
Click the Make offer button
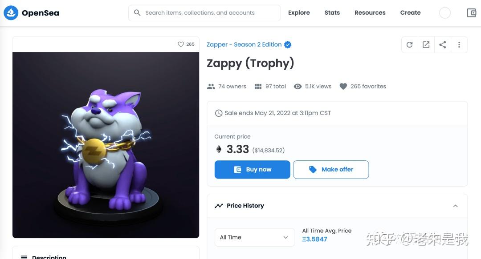point(331,169)
